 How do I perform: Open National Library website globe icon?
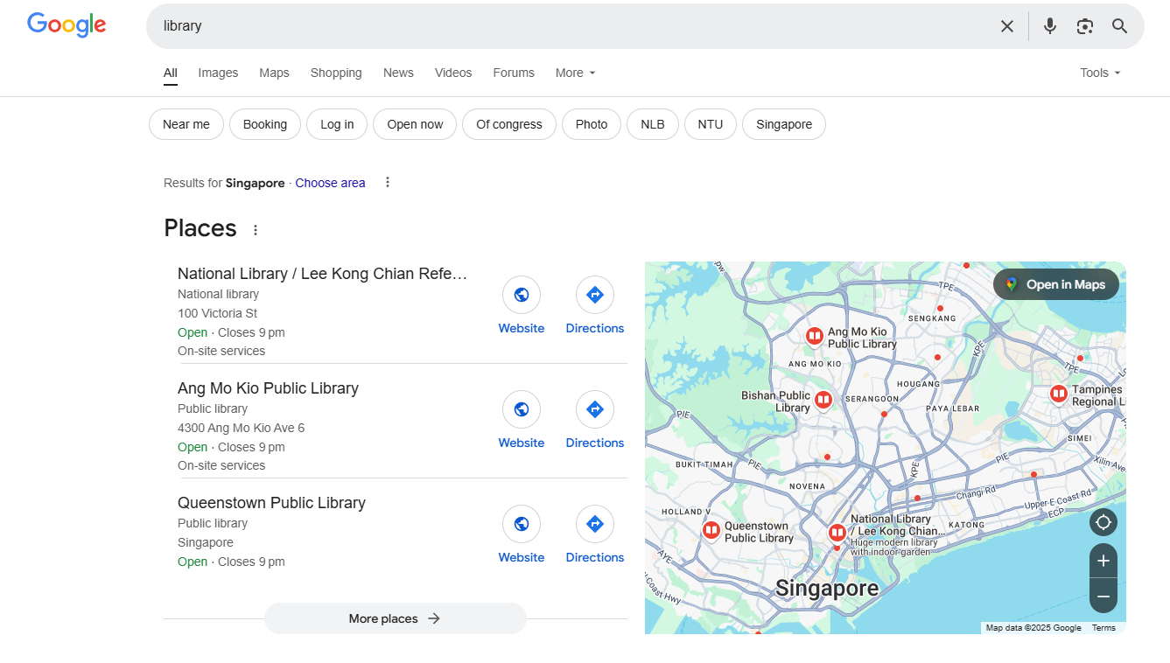(522, 295)
